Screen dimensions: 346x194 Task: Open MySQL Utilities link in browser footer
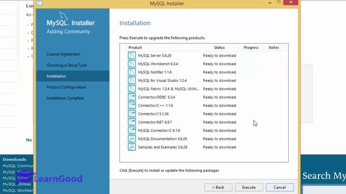coord(17,184)
